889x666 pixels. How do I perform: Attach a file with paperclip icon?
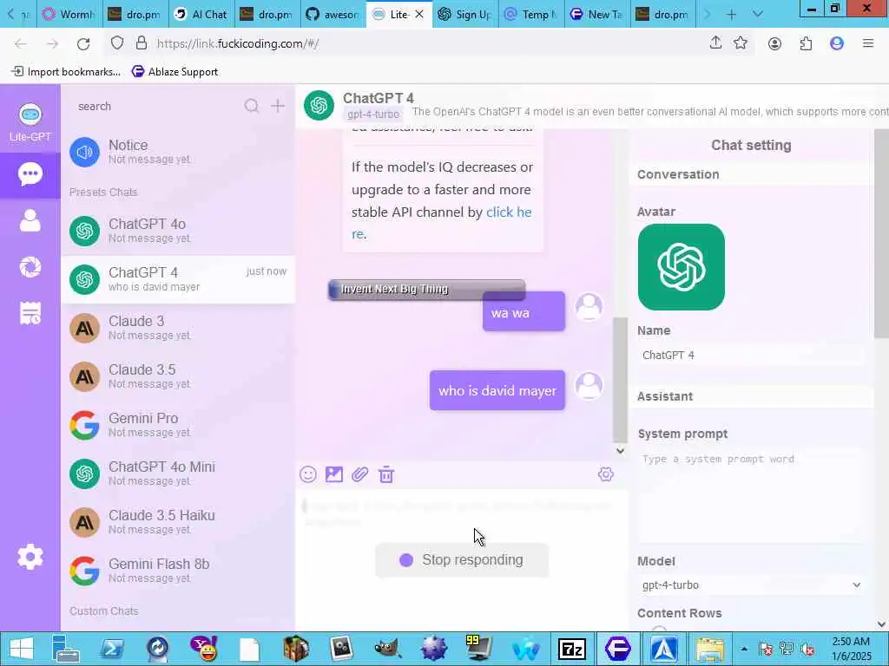(360, 474)
